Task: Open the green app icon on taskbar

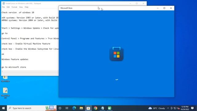Action: (x=110, y=108)
